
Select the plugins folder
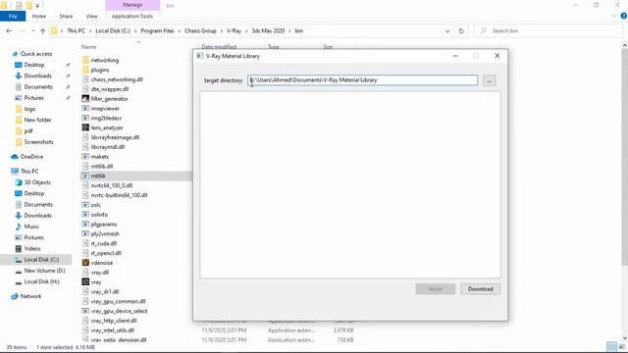[100, 70]
